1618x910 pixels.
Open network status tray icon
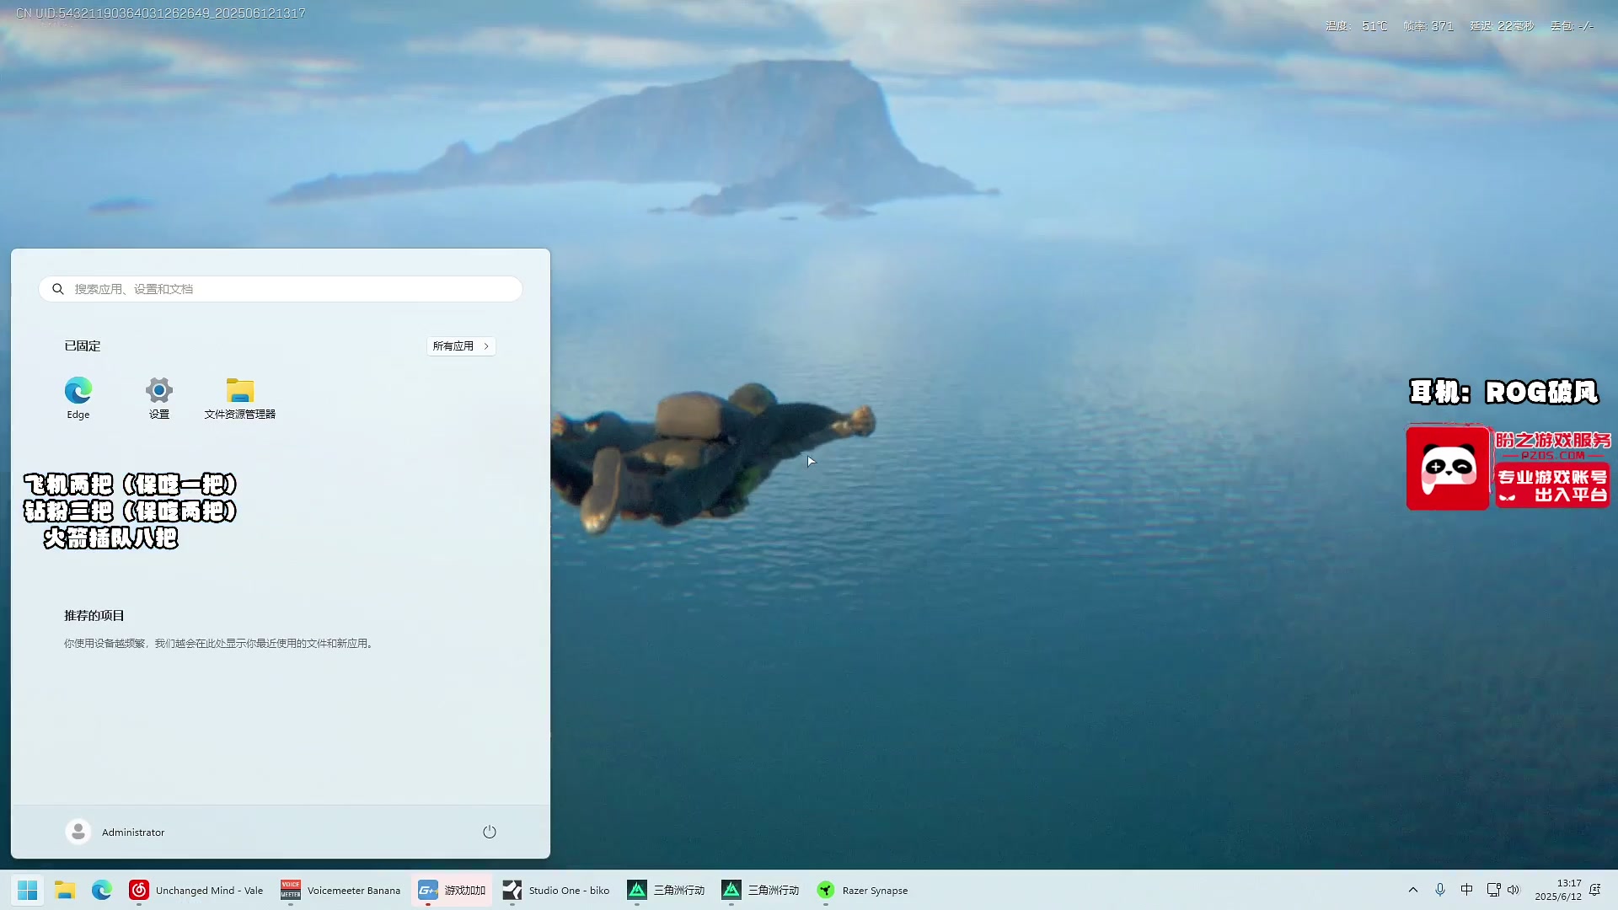[x=1493, y=891]
